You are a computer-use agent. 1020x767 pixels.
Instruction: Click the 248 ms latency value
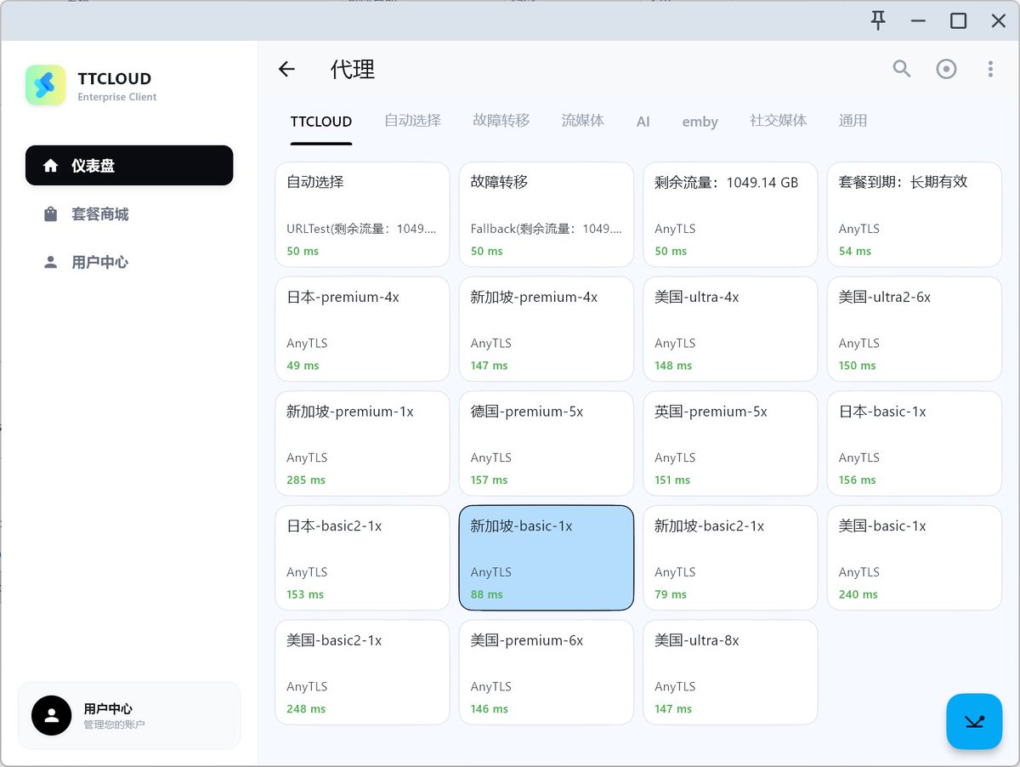tap(306, 709)
